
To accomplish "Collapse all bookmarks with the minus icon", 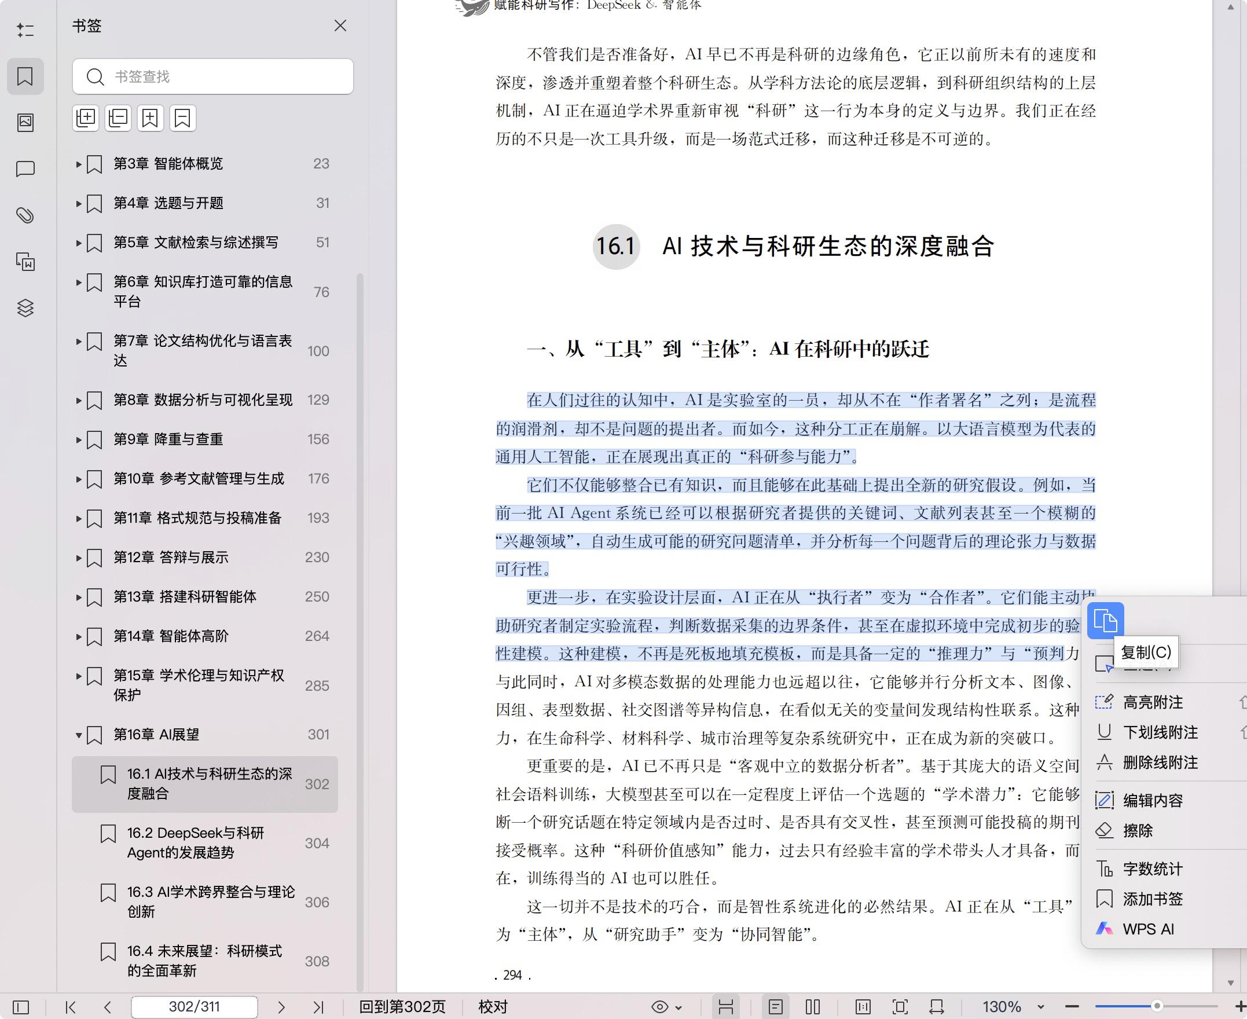I will tap(118, 118).
